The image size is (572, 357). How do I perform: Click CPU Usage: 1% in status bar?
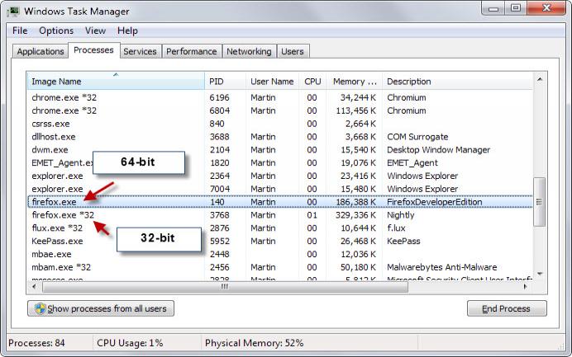click(130, 343)
